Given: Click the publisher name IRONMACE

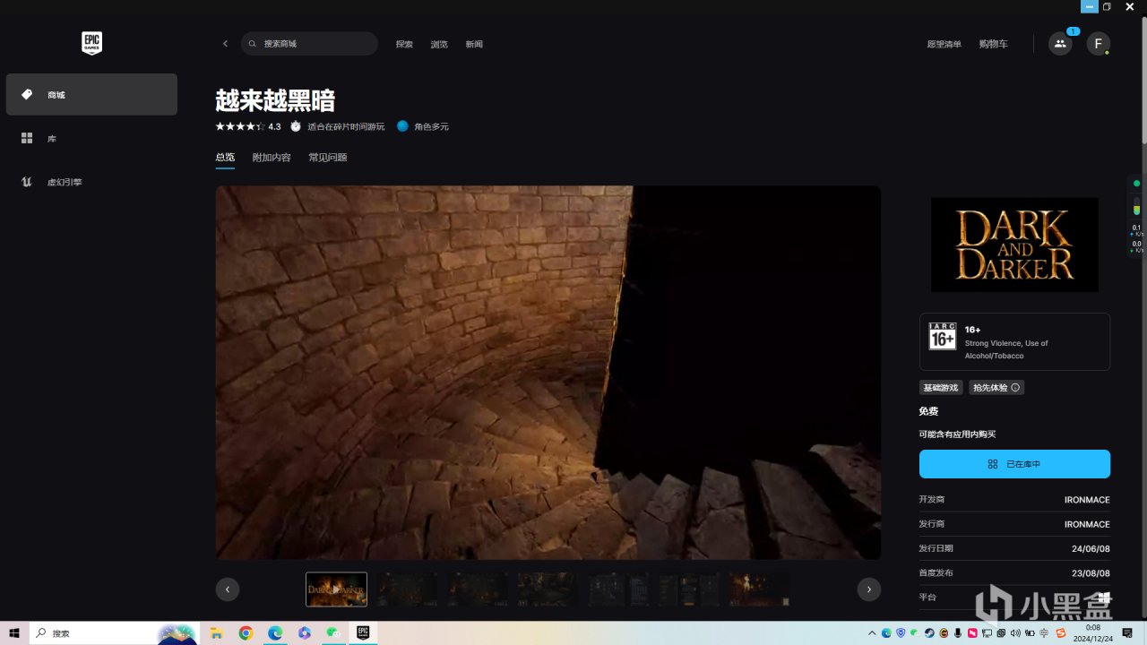Looking at the screenshot, I should tap(1087, 524).
